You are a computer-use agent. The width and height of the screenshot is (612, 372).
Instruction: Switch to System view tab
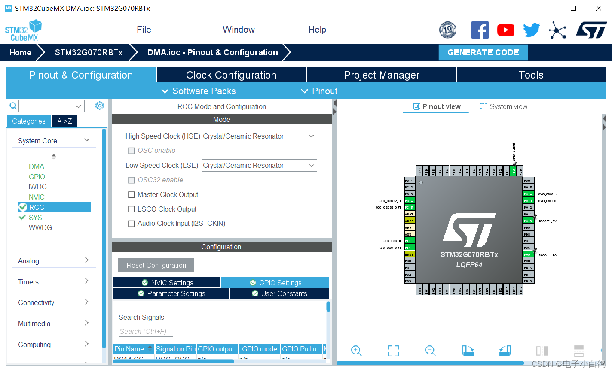(x=503, y=106)
